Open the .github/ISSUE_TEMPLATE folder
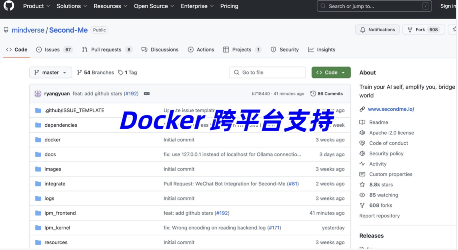The width and height of the screenshot is (458, 250). (74, 110)
